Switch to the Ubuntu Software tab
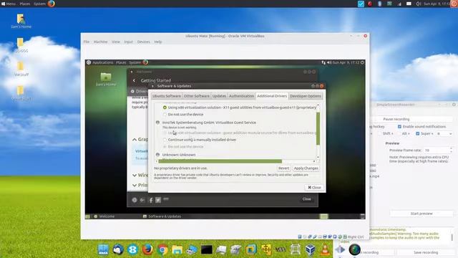 pos(167,96)
